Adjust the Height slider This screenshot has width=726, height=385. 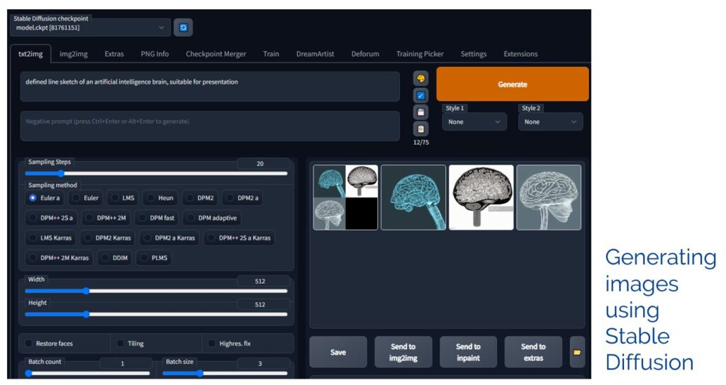(156, 314)
